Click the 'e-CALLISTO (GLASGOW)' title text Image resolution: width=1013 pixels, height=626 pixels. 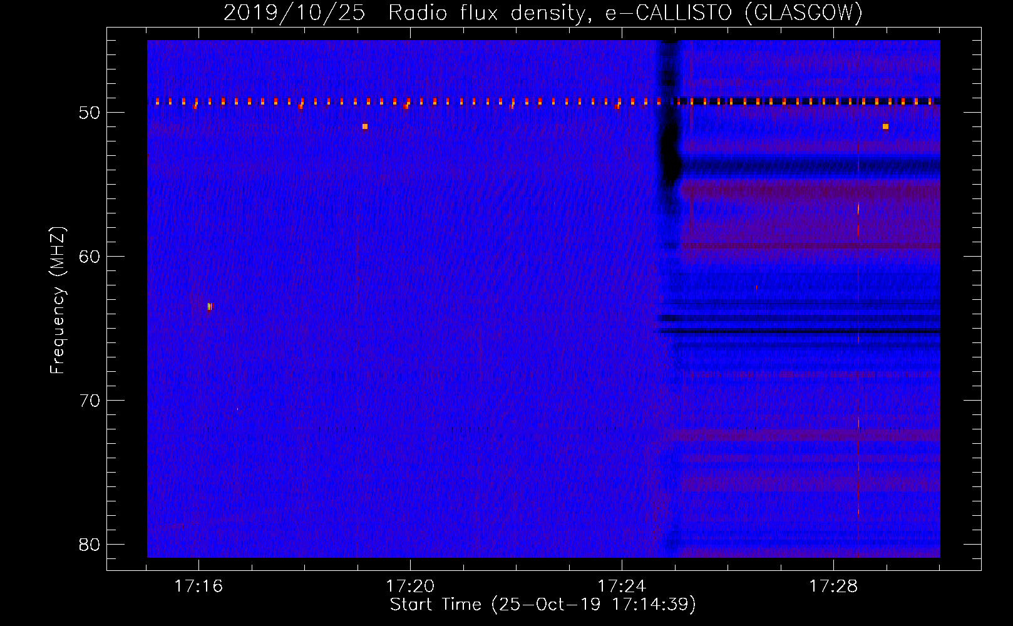tap(734, 13)
